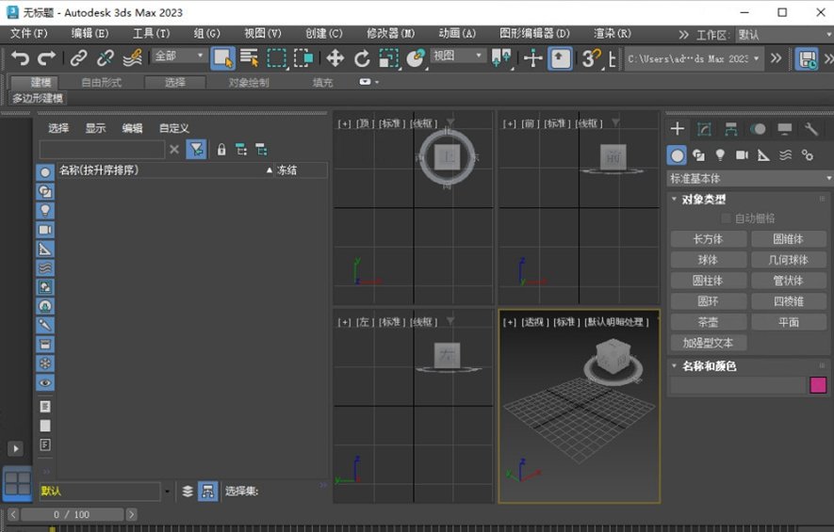The width and height of the screenshot is (834, 532).
Task: Select the Cameras category in the Create panel
Action: point(742,155)
